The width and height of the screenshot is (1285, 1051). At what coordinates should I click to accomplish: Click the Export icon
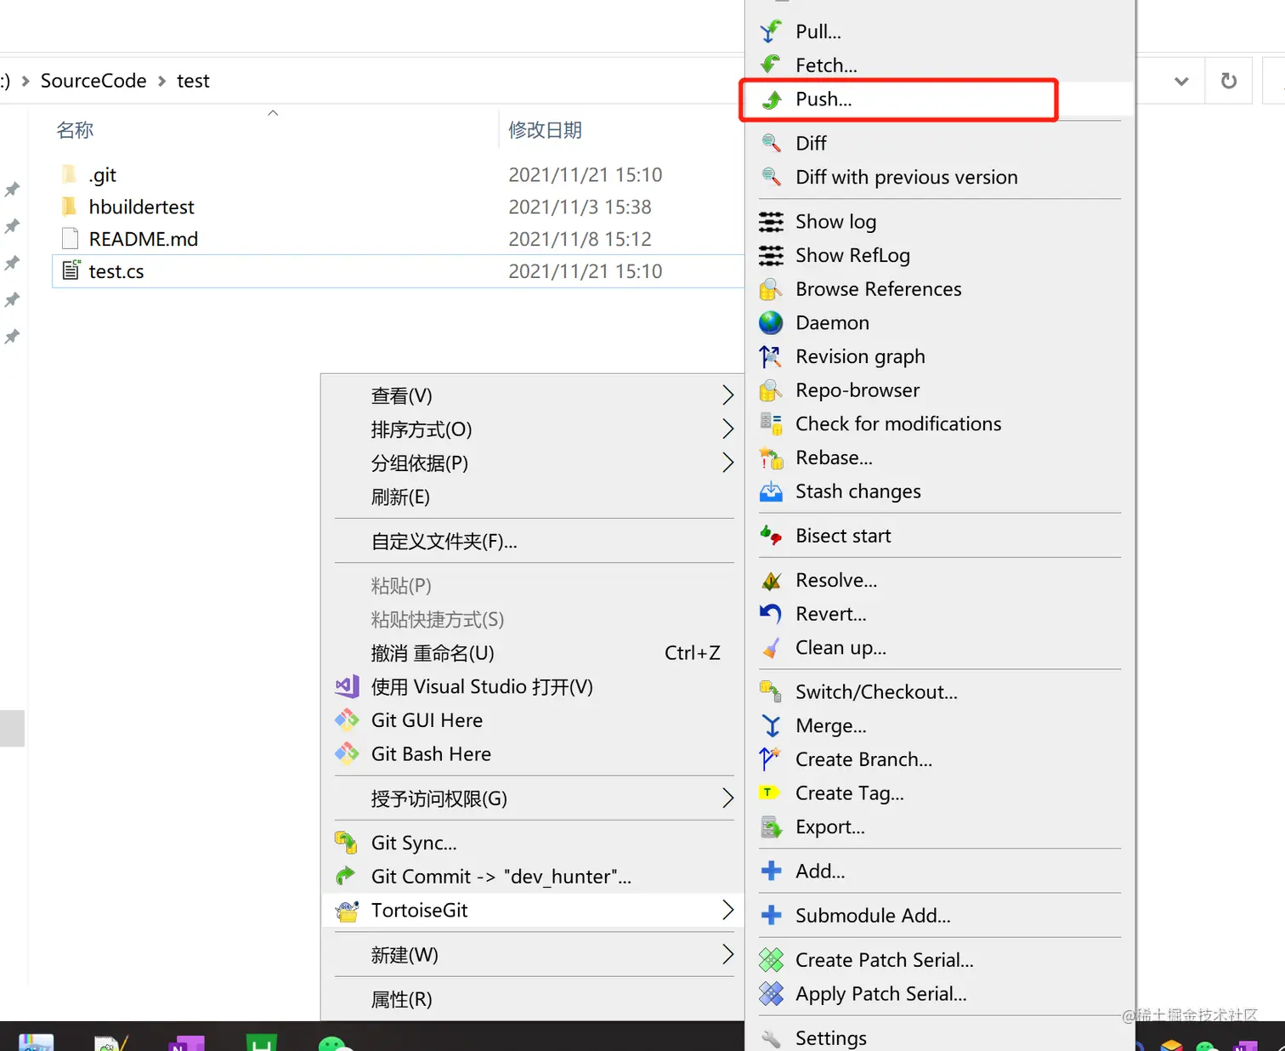tap(771, 827)
